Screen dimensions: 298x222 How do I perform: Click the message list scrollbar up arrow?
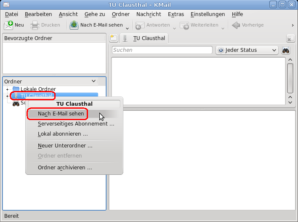[x=290, y=60]
